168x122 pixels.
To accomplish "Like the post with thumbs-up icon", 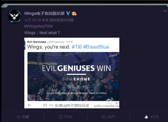I will click(146, 117).
